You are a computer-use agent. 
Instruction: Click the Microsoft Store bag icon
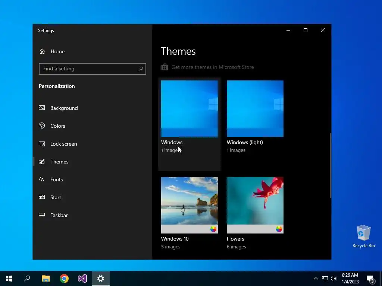coord(165,67)
